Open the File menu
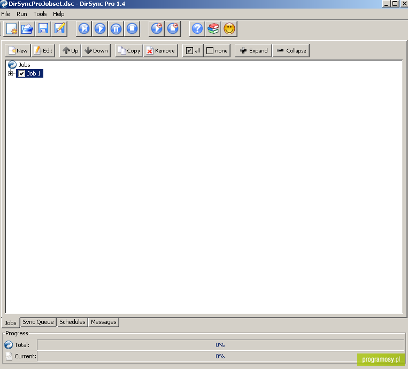Viewport: 408px width, 369px height. click(5, 14)
